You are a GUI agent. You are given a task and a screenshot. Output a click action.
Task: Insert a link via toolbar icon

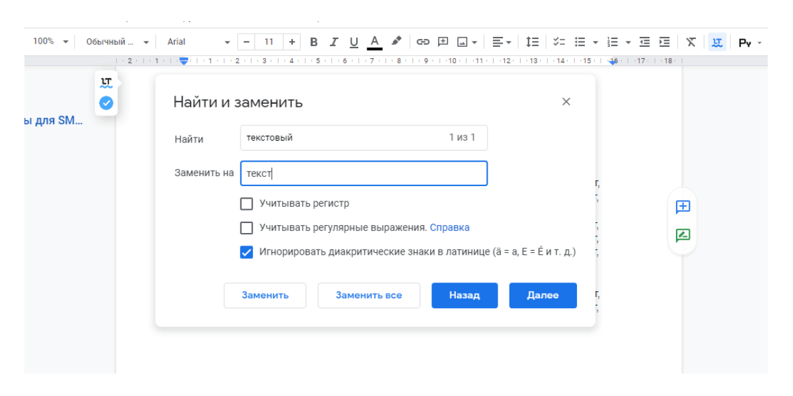pyautogui.click(x=423, y=42)
